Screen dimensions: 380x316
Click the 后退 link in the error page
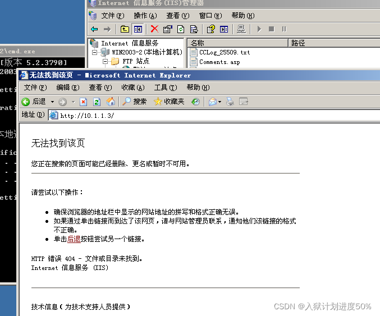(74, 239)
